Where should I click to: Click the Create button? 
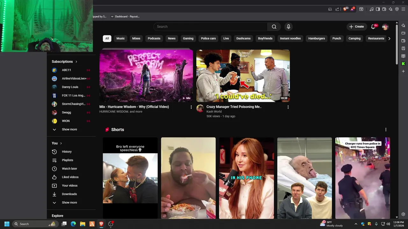(x=356, y=27)
